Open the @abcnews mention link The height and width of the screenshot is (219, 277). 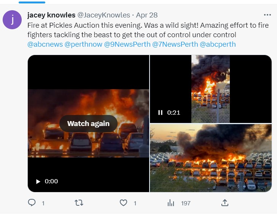tap(45, 44)
